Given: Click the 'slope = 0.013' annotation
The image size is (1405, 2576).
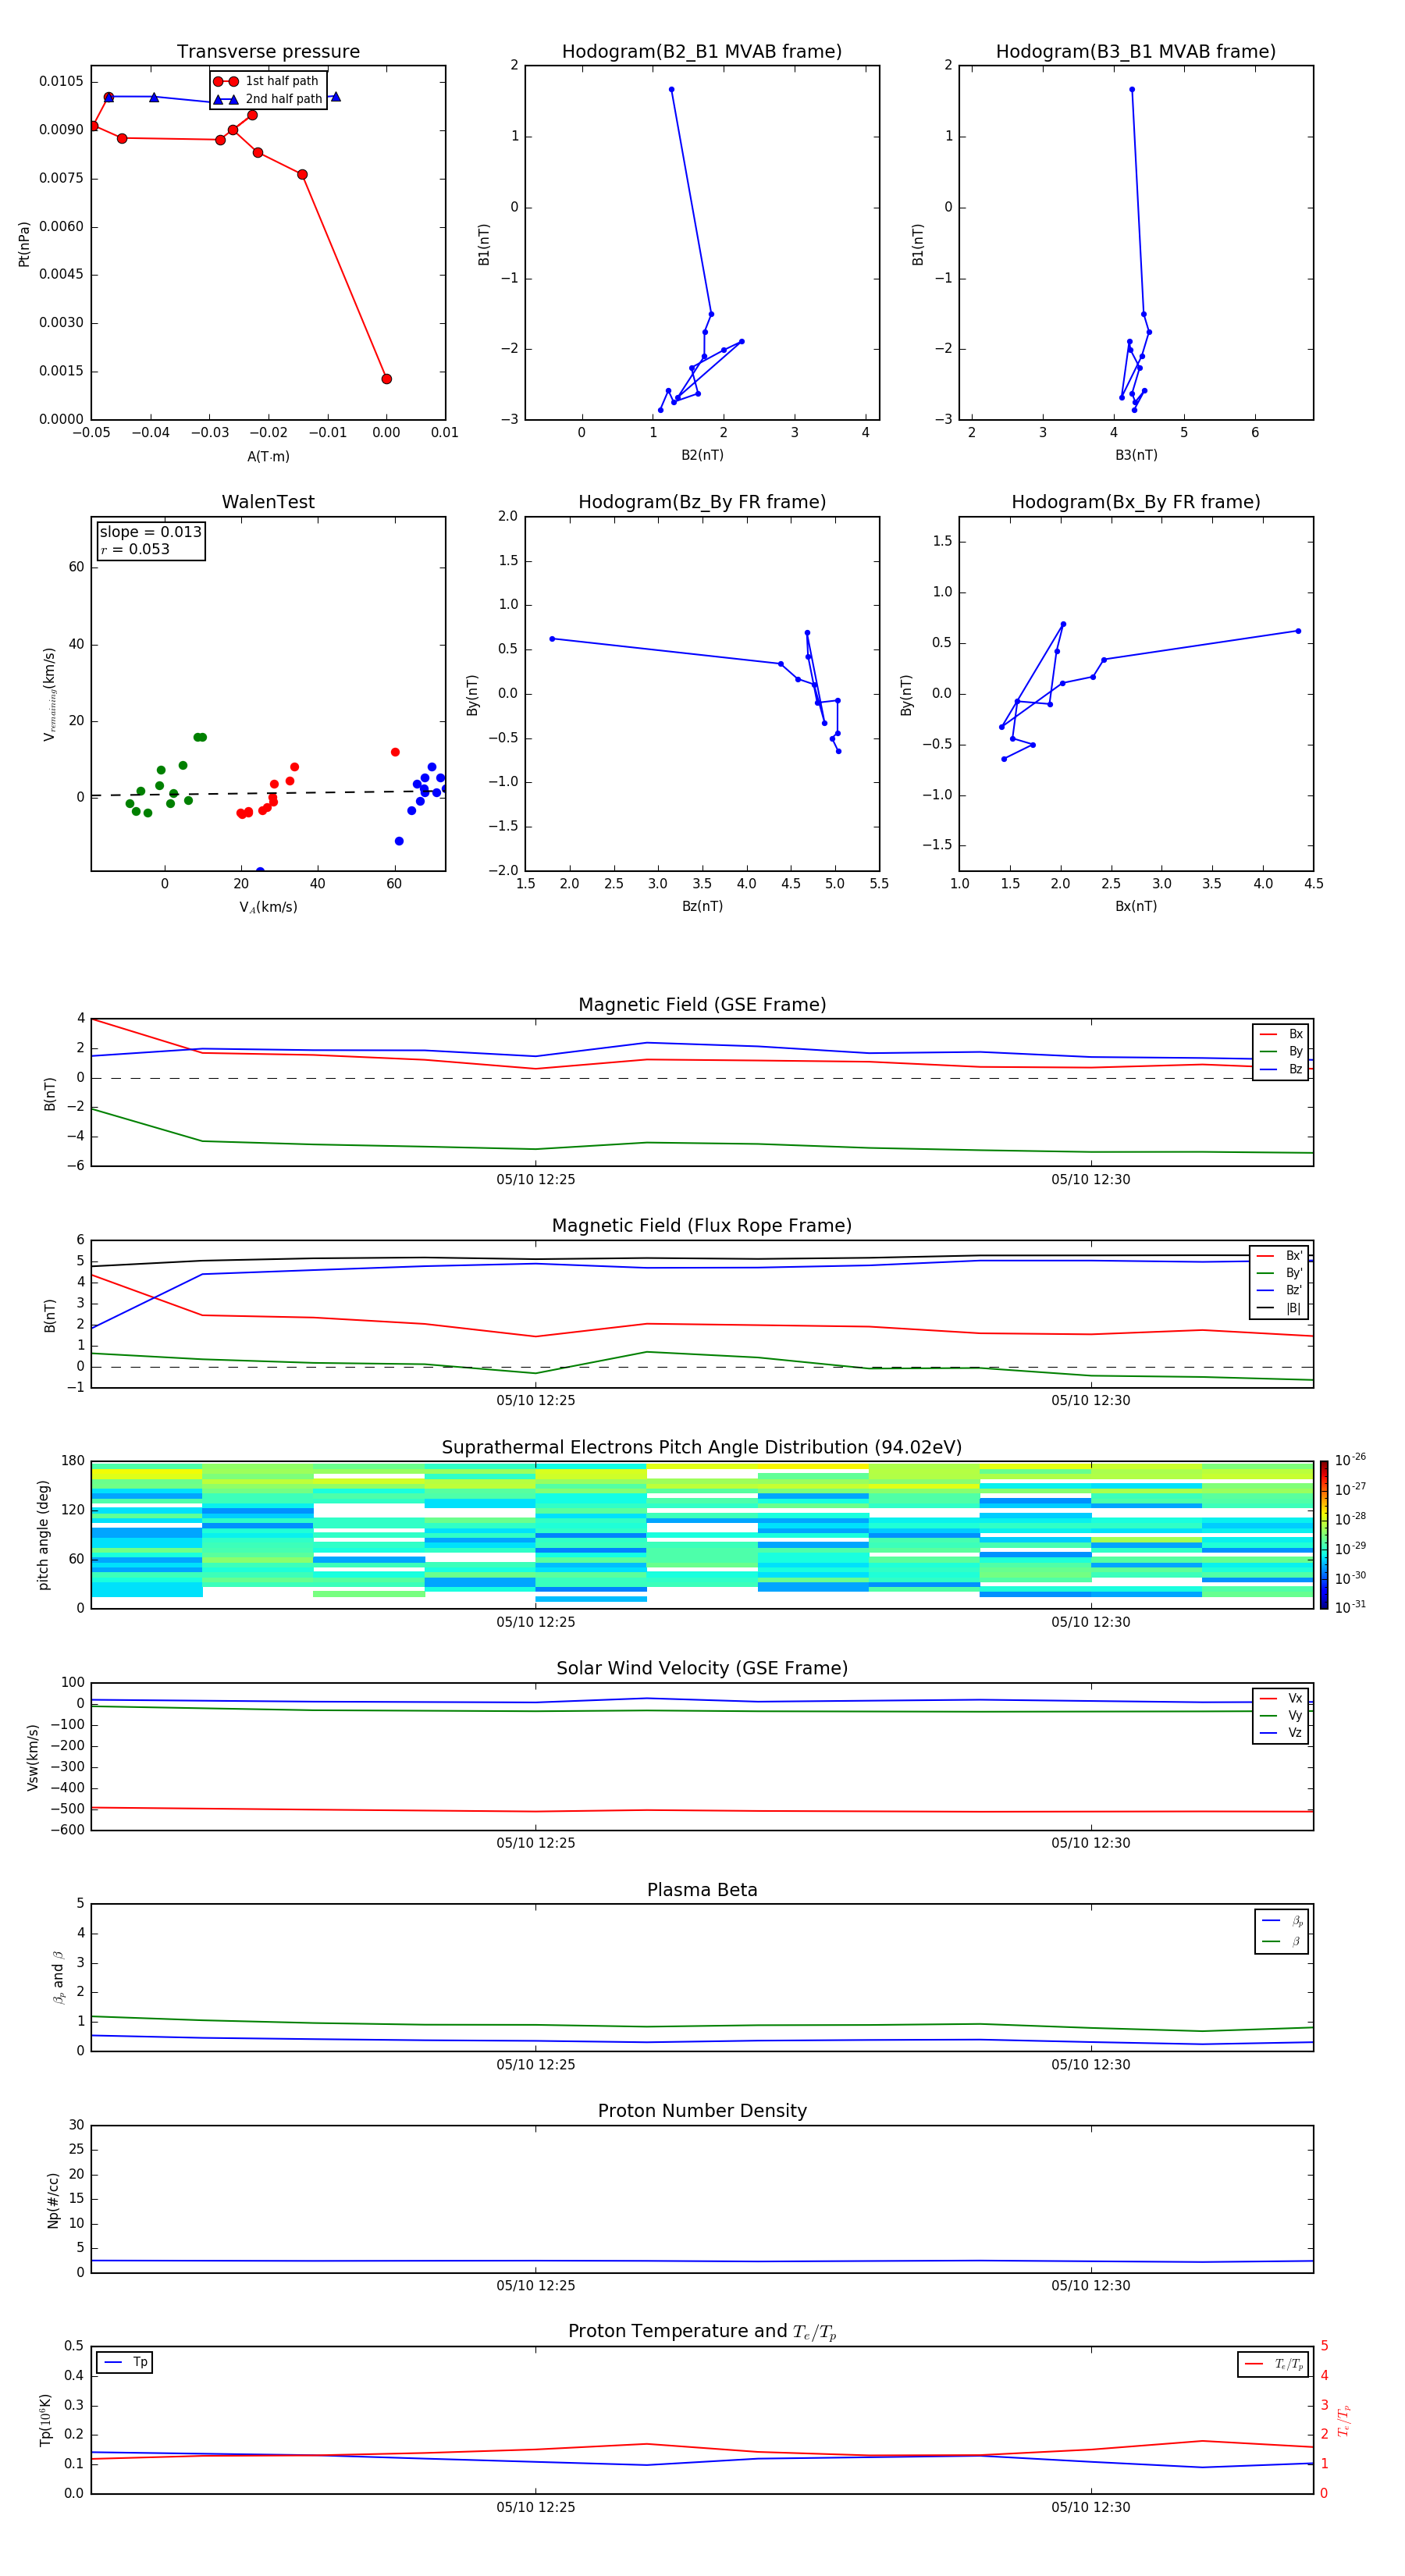Looking at the screenshot, I should (x=150, y=532).
